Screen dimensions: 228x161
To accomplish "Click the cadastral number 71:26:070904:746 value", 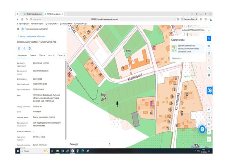I will 40,84.
